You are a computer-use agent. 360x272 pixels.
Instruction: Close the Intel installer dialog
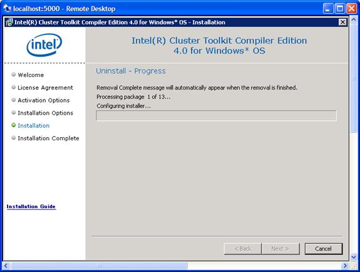click(x=342, y=22)
